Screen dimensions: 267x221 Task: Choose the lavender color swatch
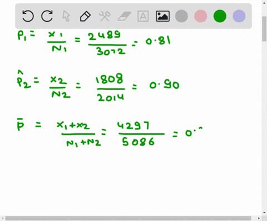[x=239, y=16]
